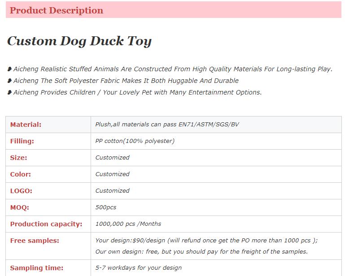Click the bullet icon before 'Aicheng The Soft Polyester'
The height and width of the screenshot is (276, 345).
click(x=9, y=81)
